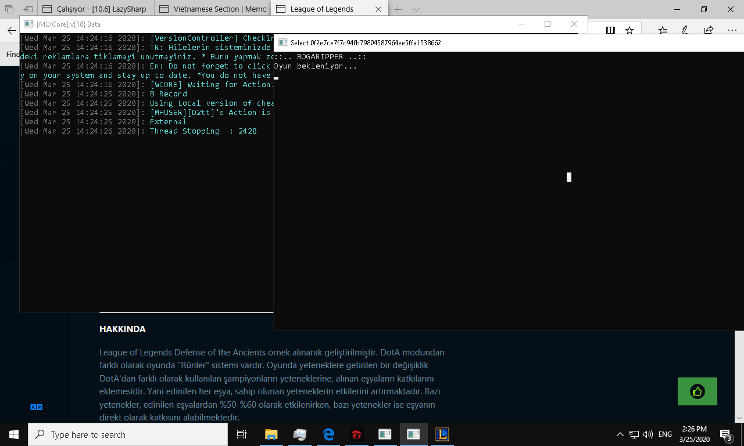
Task: Switch to the active console window taskbar icon
Action: [x=413, y=434]
